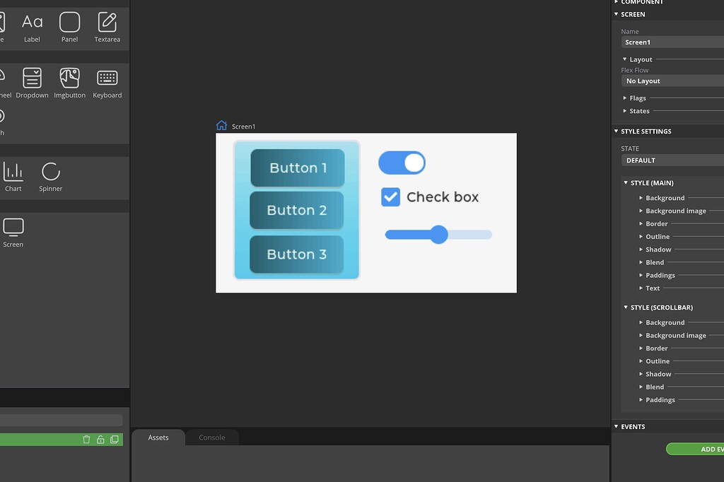
Task: Expand the Flags section
Action: [636, 98]
